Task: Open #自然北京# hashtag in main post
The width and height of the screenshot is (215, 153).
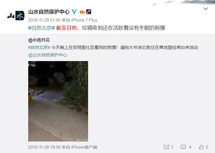Action: coord(41,28)
